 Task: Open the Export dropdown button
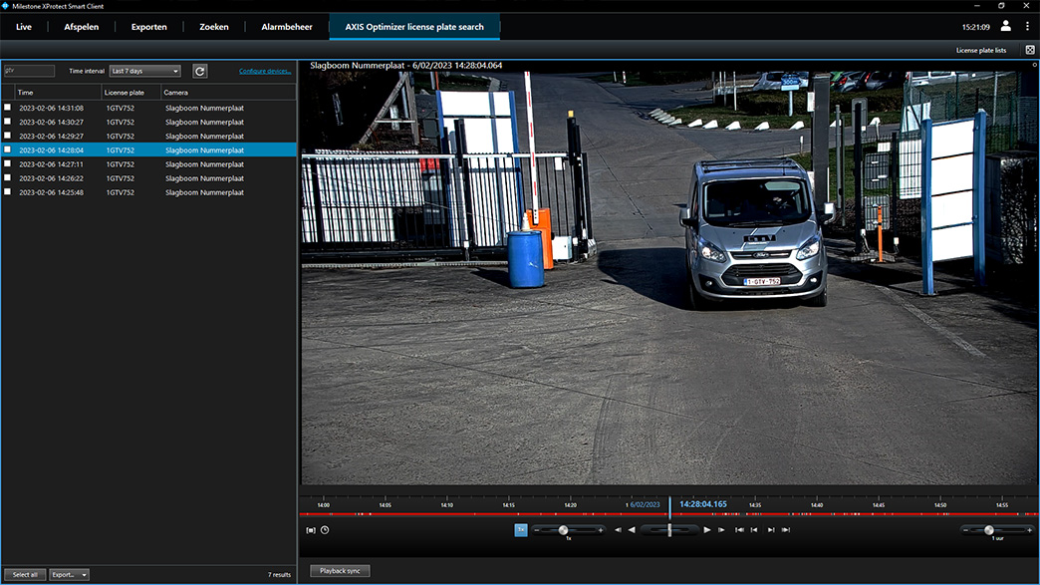(x=69, y=574)
